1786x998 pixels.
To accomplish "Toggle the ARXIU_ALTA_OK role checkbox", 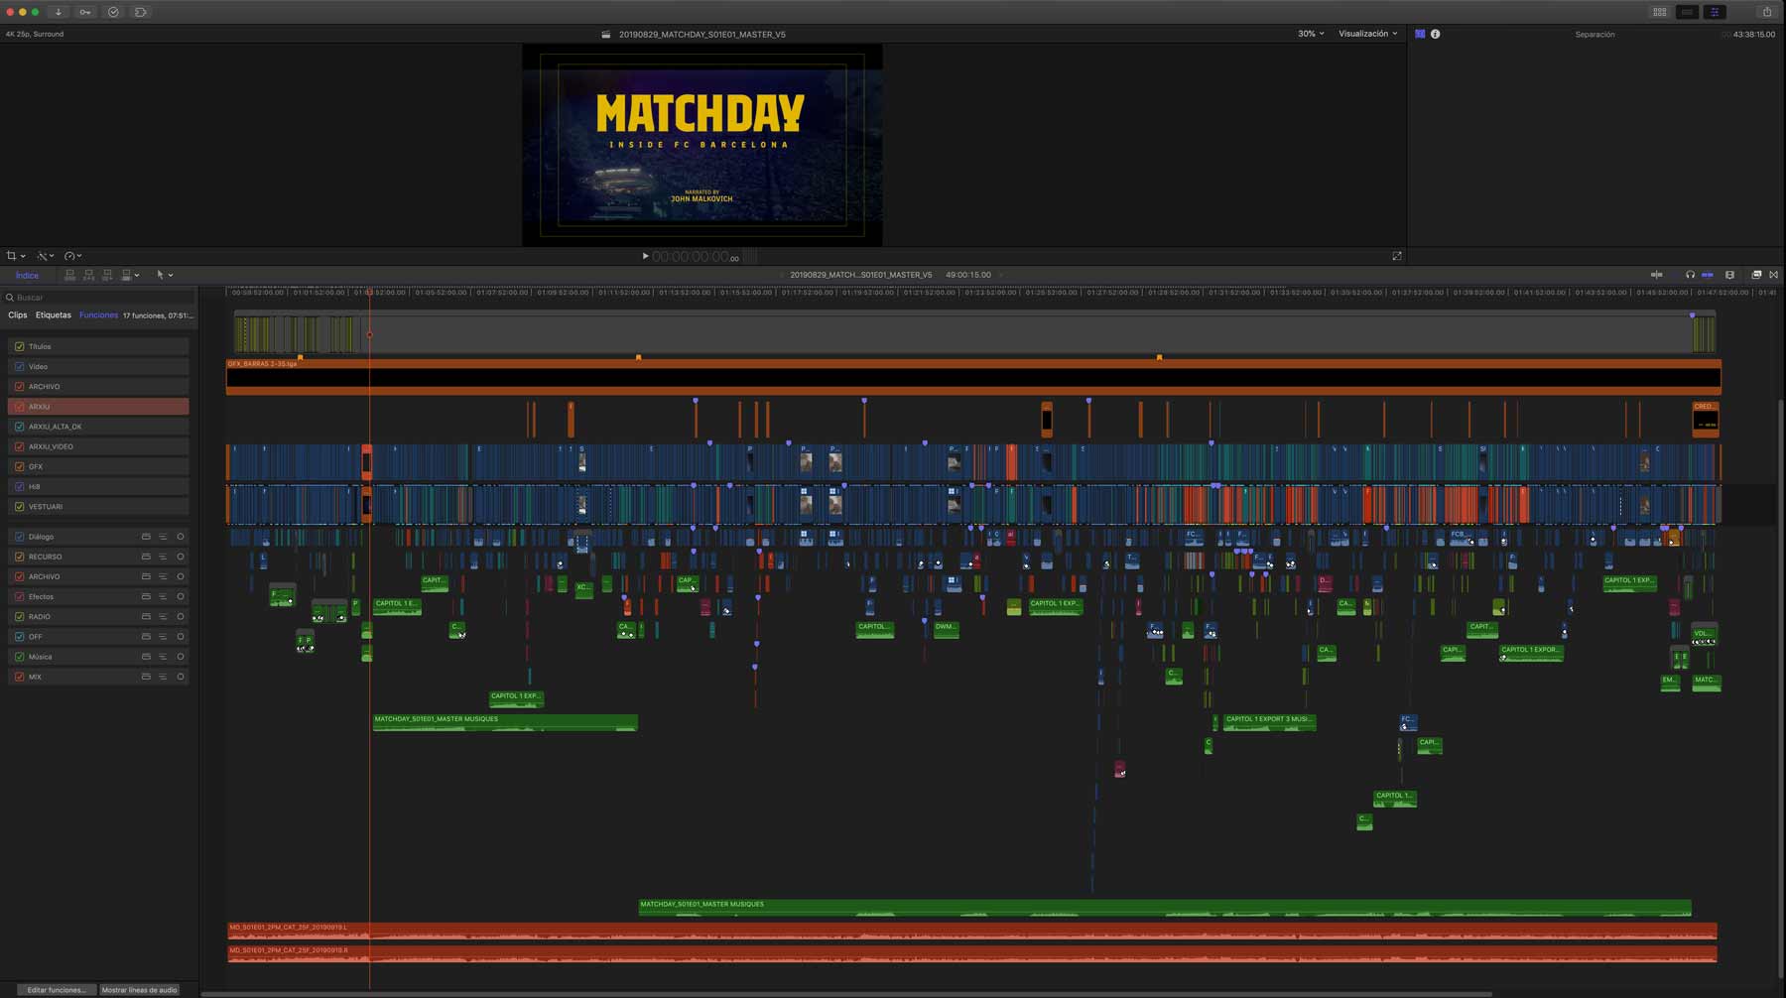I will pyautogui.click(x=19, y=427).
